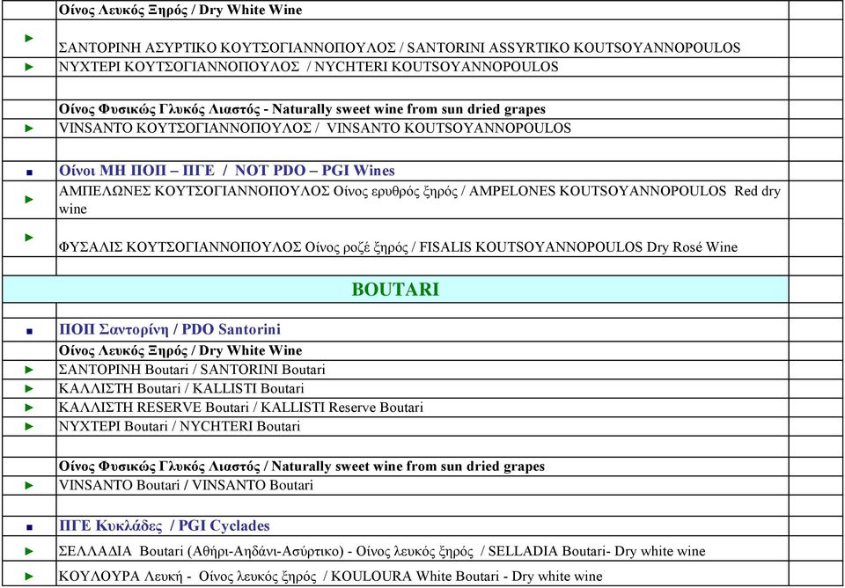
Task: Click the green arrow beside SANTORINI Boutari
Action: click(x=29, y=370)
